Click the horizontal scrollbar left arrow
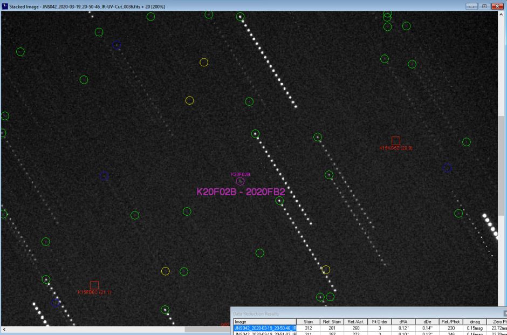 (4, 329)
